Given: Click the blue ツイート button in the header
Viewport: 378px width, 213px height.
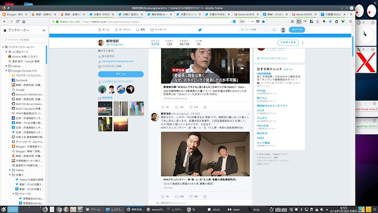Looking at the screenshot, I should click(296, 30).
